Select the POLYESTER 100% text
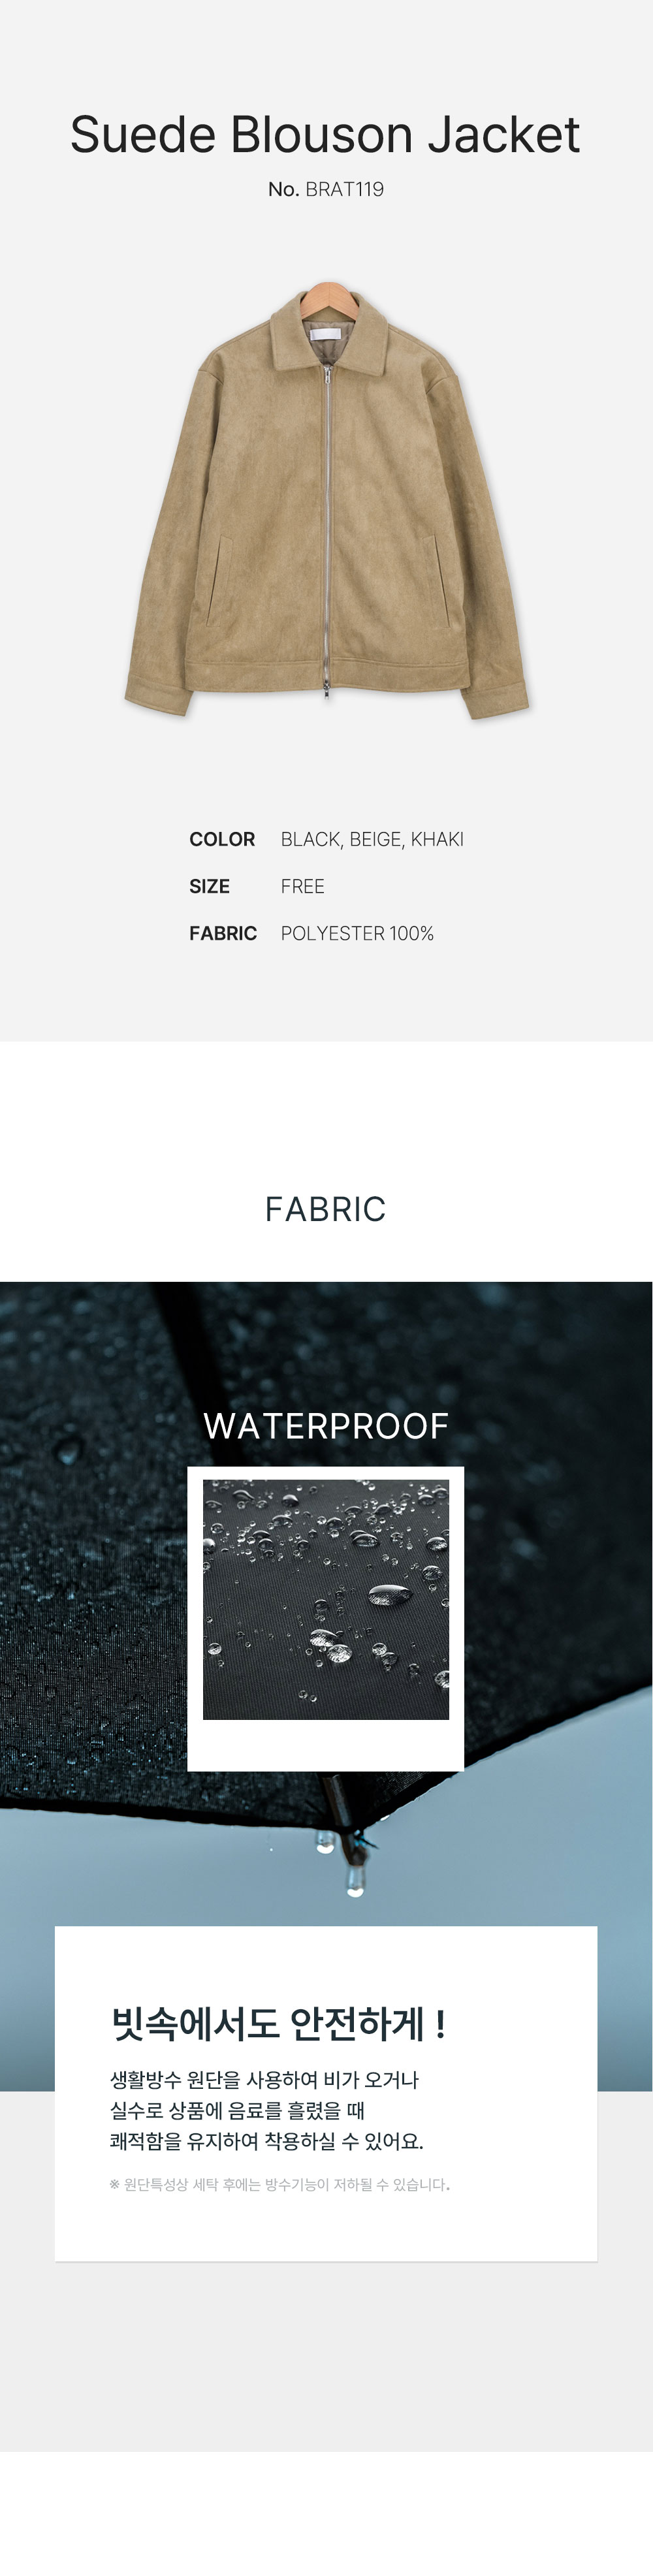Image resolution: width=653 pixels, height=2576 pixels. coord(357,933)
